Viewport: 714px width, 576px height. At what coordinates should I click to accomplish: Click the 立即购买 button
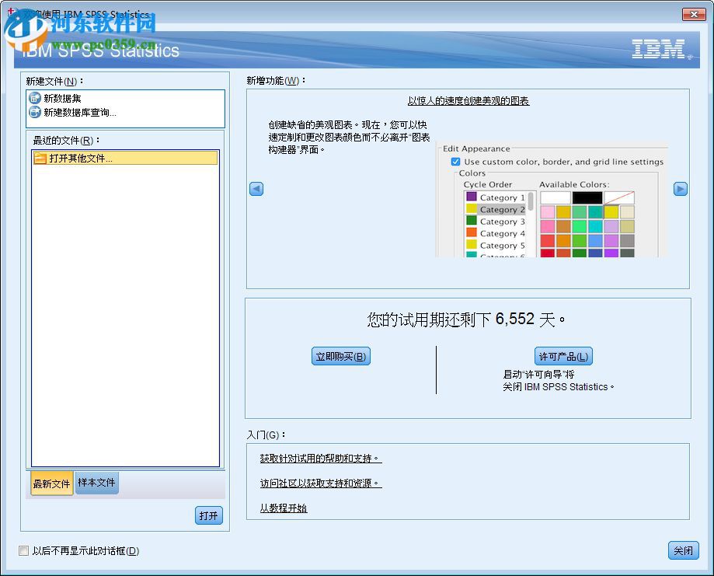340,356
